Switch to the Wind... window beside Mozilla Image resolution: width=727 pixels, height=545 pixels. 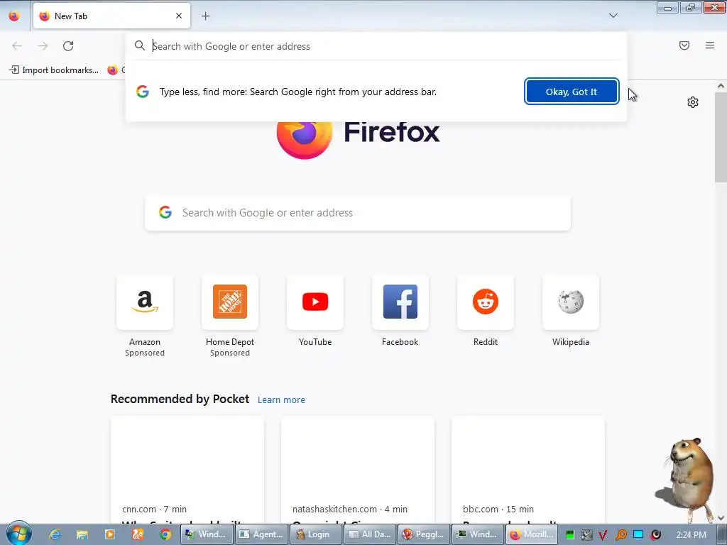coord(478,534)
